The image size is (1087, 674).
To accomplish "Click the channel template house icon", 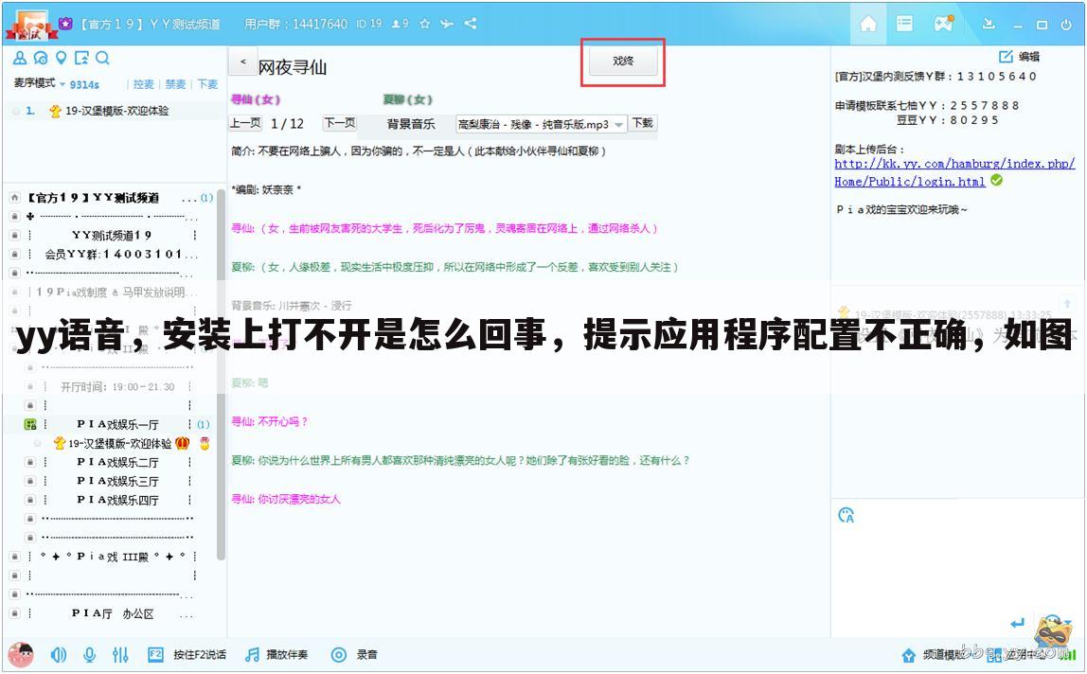I will point(908,654).
